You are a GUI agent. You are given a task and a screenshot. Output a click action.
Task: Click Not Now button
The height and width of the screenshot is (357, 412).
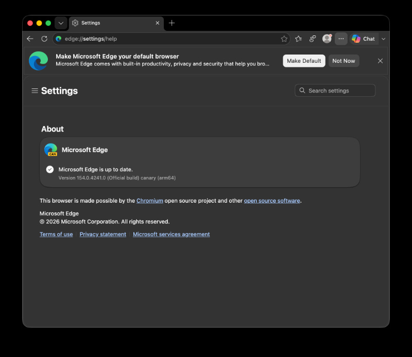(344, 61)
